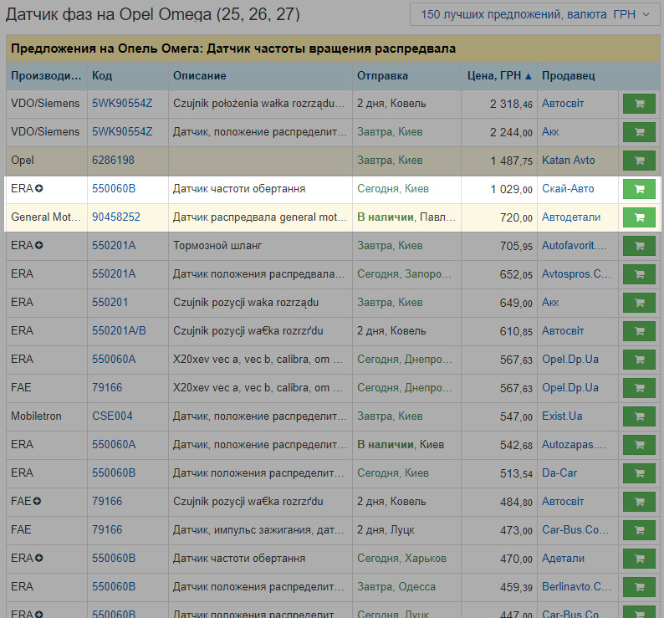This screenshot has height=618, width=664.
Task: Open code 550201 link in Акк row
Action: click(110, 303)
